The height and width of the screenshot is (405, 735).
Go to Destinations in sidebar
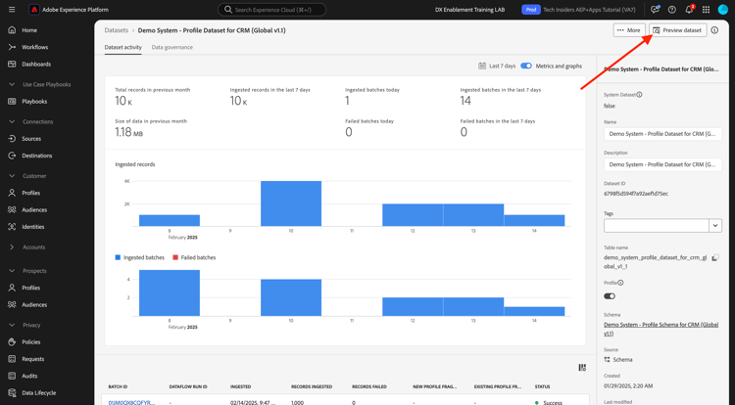tap(36, 156)
